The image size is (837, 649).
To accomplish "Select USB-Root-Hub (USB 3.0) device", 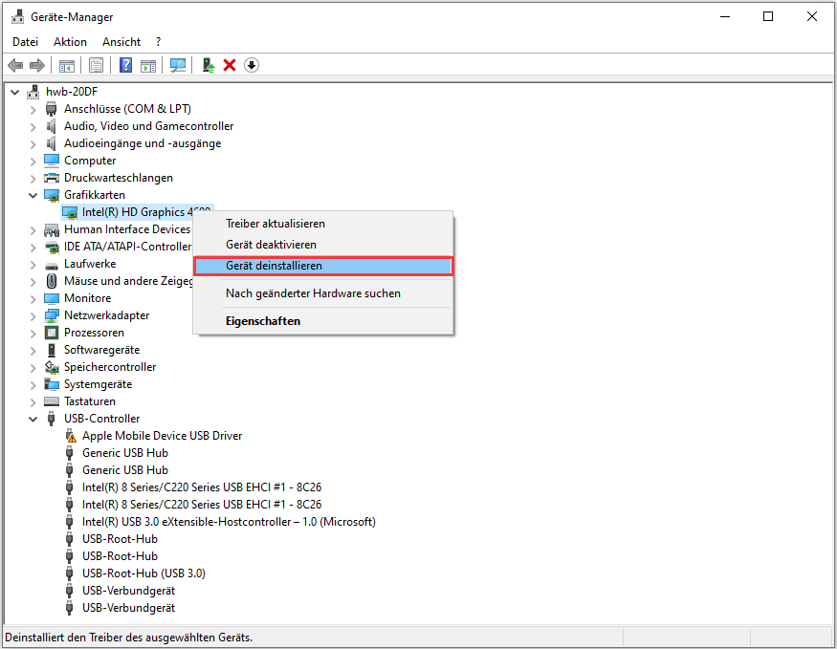I will [x=143, y=573].
